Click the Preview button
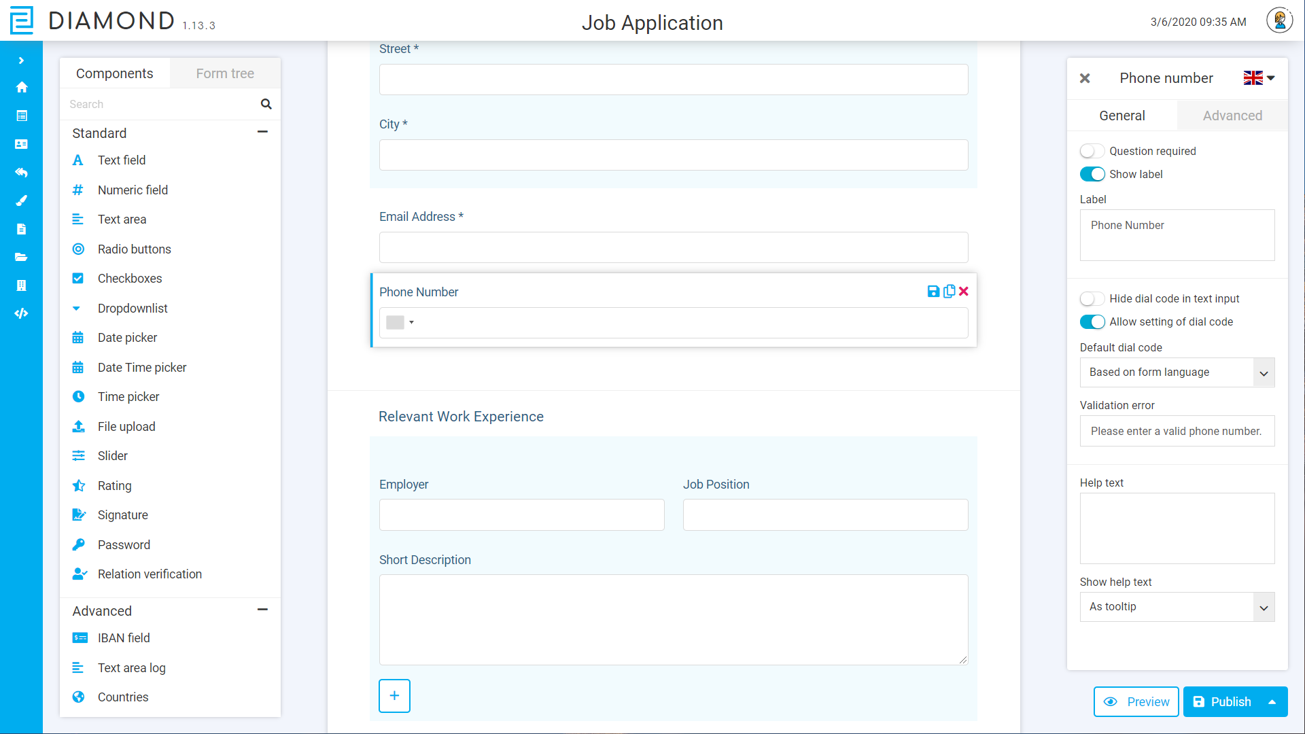The width and height of the screenshot is (1305, 734). [x=1136, y=701]
